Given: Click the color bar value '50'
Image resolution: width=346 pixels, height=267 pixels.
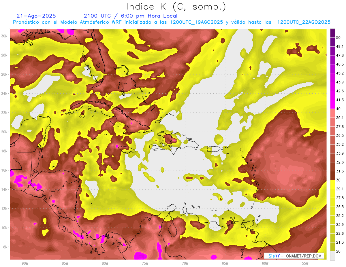Looking at the screenshot, I should point(339,38).
